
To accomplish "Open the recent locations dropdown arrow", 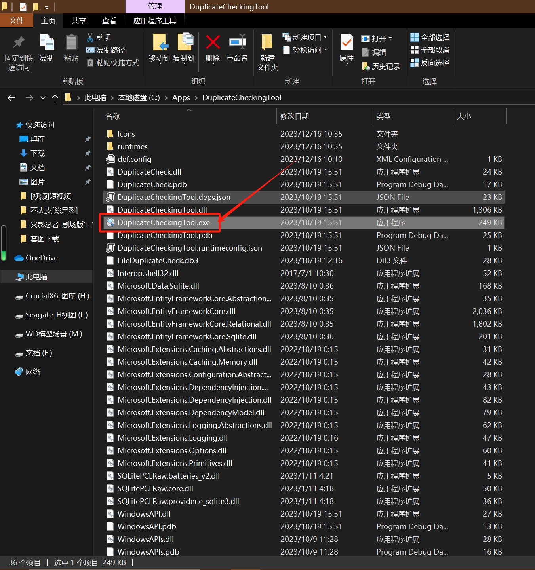I will coord(43,98).
